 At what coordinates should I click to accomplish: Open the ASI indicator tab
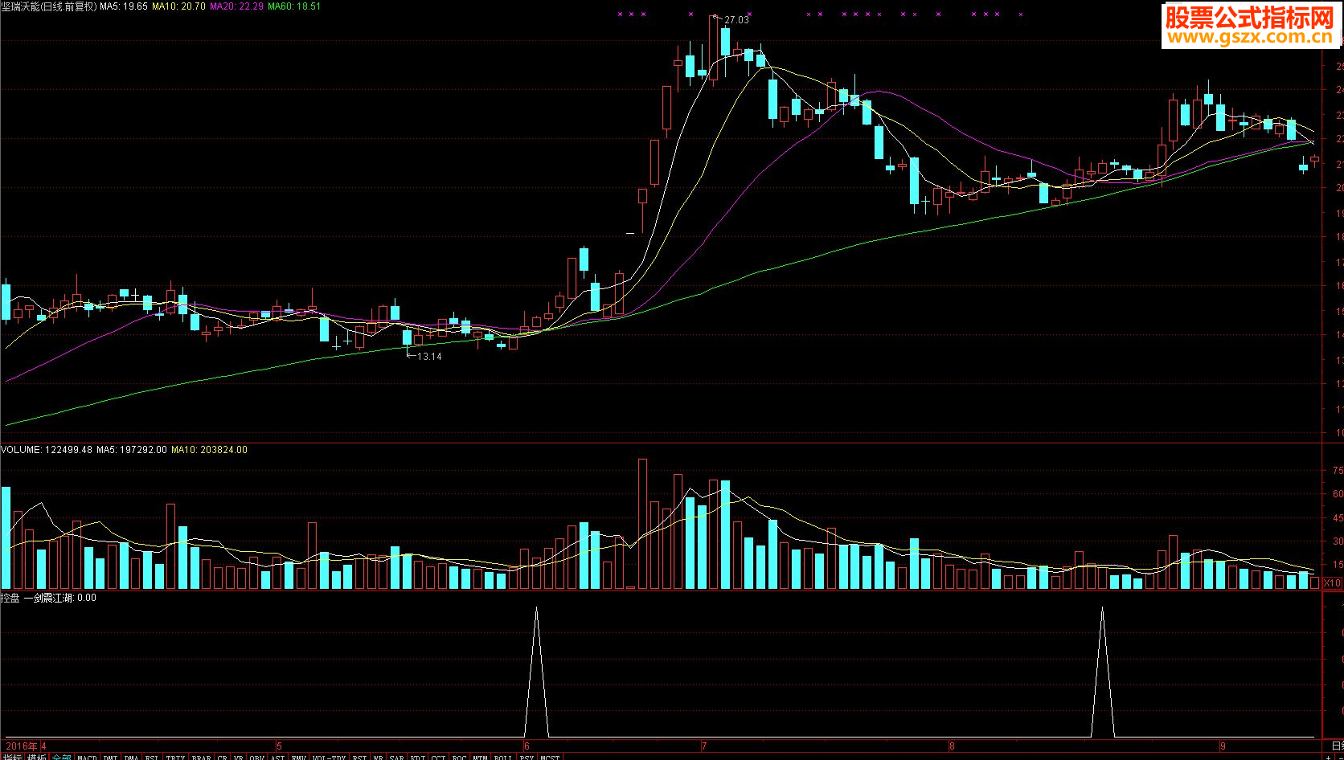(x=277, y=757)
